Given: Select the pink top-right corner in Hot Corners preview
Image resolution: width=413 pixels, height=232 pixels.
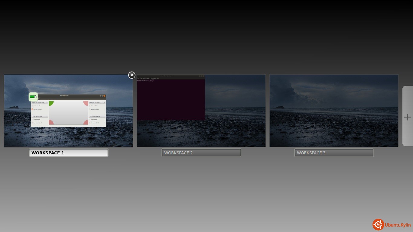Looking at the screenshot, I should 86,103.
